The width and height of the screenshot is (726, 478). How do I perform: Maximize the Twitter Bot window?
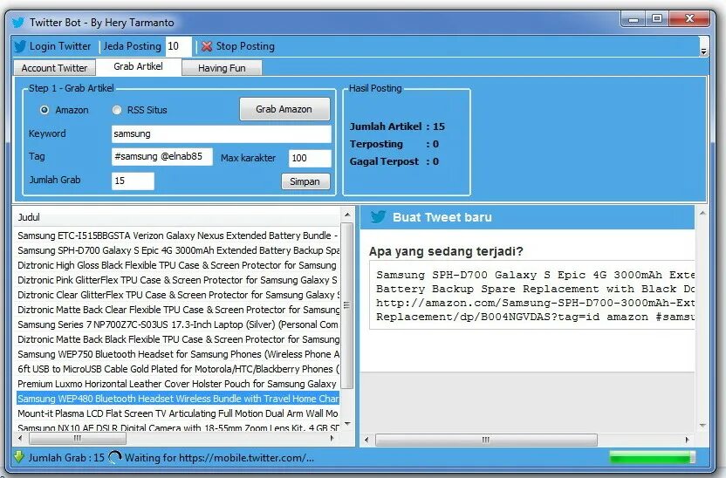point(657,19)
